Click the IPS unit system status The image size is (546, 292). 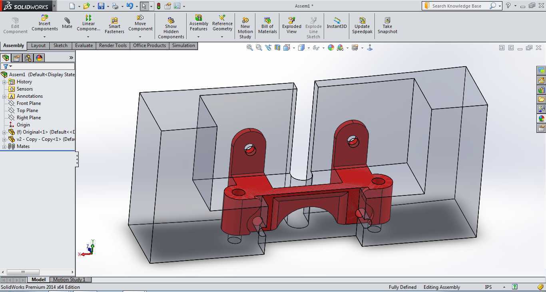coord(488,287)
